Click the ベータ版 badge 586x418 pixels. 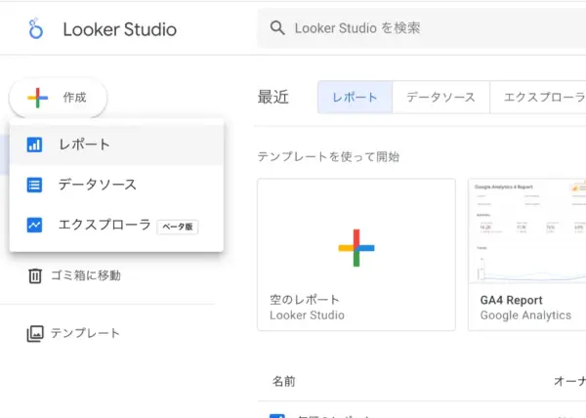[x=178, y=227]
